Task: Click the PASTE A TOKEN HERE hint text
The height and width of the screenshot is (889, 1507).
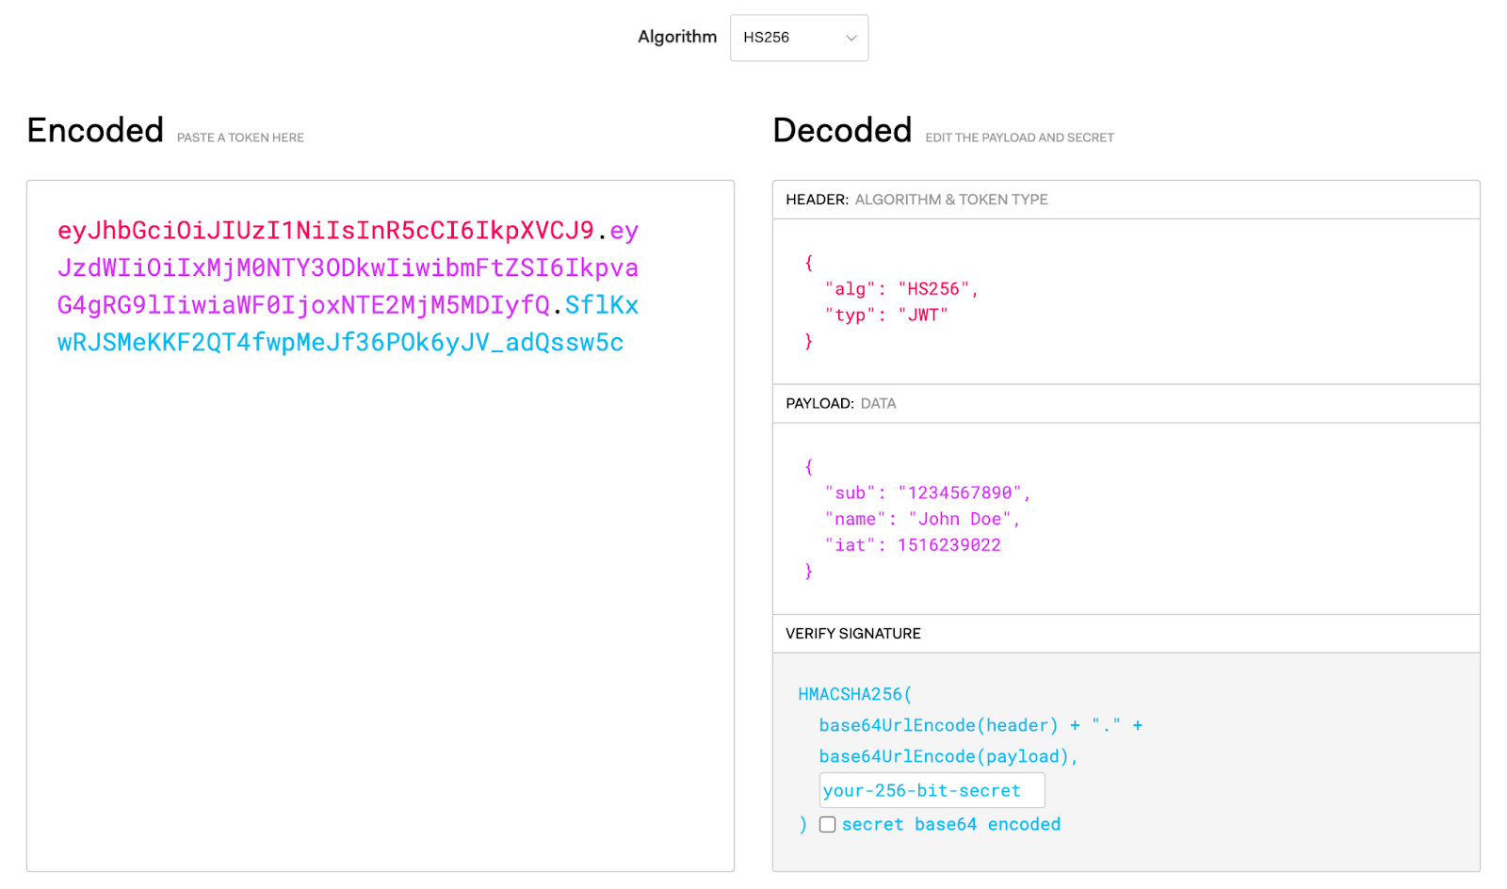Action: pos(240,137)
